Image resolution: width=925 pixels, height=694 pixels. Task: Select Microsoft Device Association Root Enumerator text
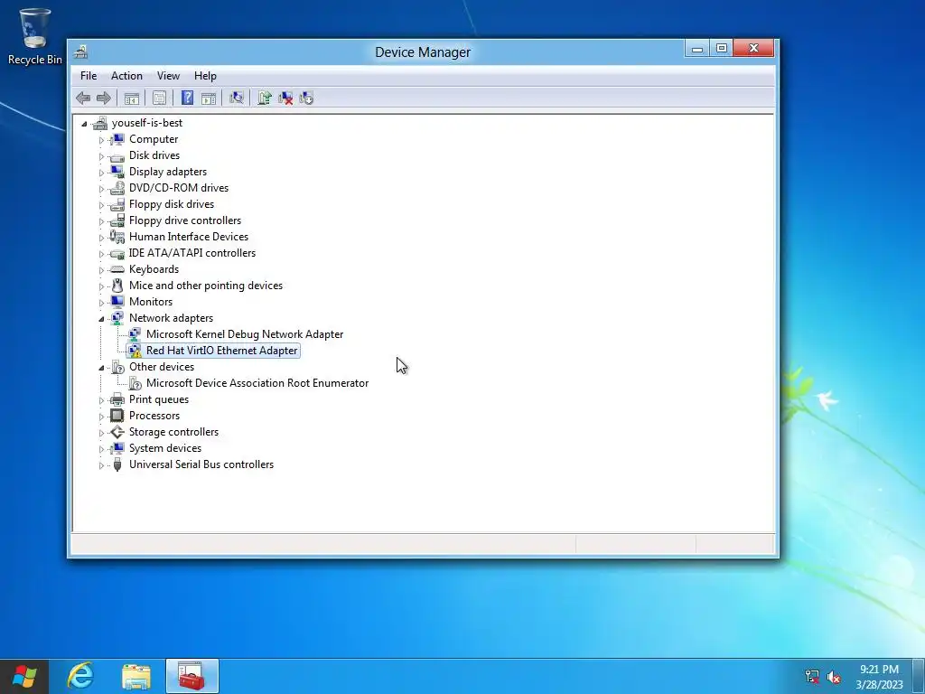point(257,383)
